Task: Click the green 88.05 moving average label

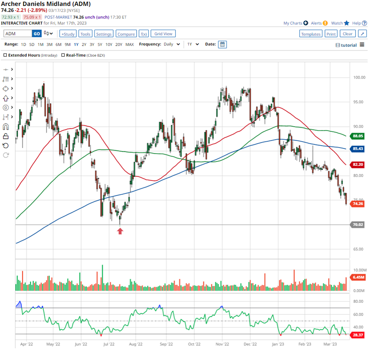Action: click(x=357, y=136)
